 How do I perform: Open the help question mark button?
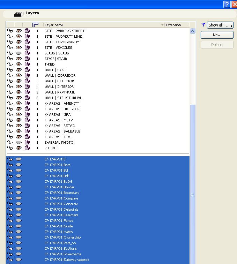pyautogui.click(x=227, y=4)
